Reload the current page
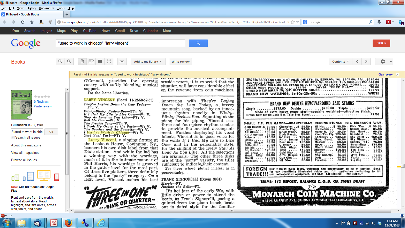 pyautogui.click(x=23, y=22)
